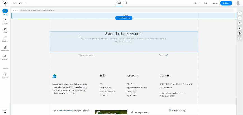The image size is (243, 115).
Task: Open the Website section in sidebar
Action: click(5, 21)
